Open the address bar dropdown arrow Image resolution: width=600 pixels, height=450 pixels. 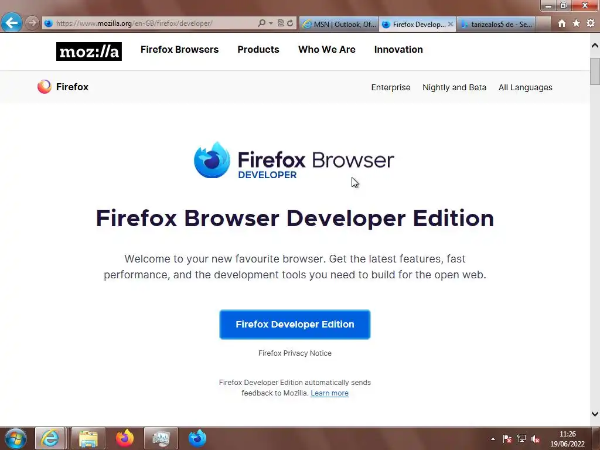pos(271,23)
